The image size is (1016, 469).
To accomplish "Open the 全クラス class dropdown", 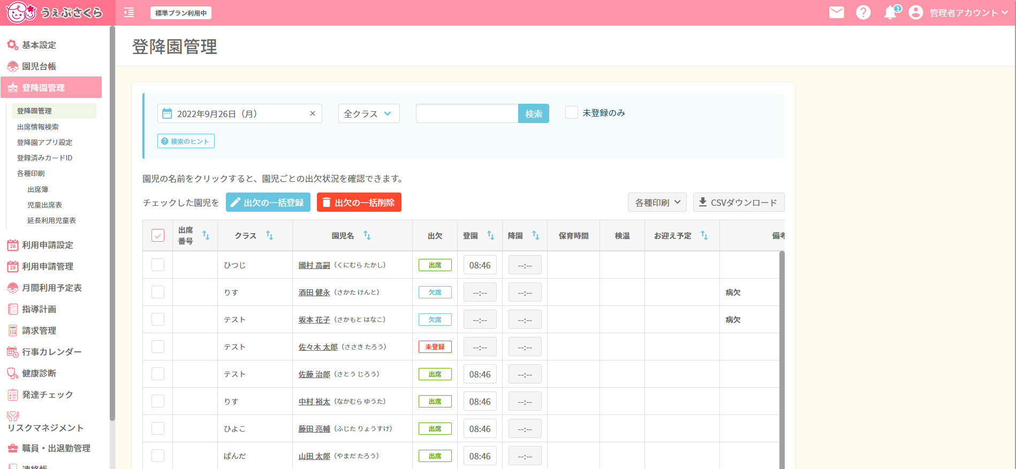I will coord(369,113).
